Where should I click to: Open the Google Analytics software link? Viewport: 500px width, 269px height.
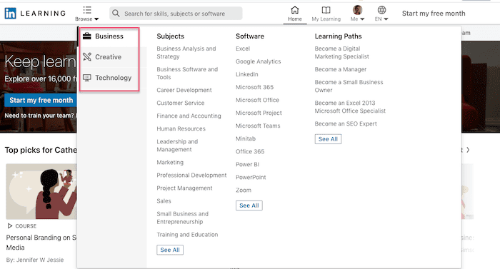259,61
